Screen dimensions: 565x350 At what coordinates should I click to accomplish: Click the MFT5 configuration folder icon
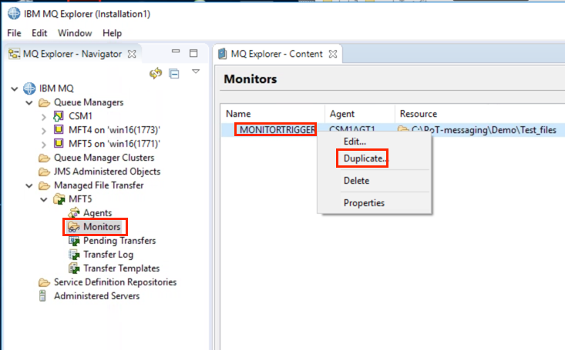[59, 199]
